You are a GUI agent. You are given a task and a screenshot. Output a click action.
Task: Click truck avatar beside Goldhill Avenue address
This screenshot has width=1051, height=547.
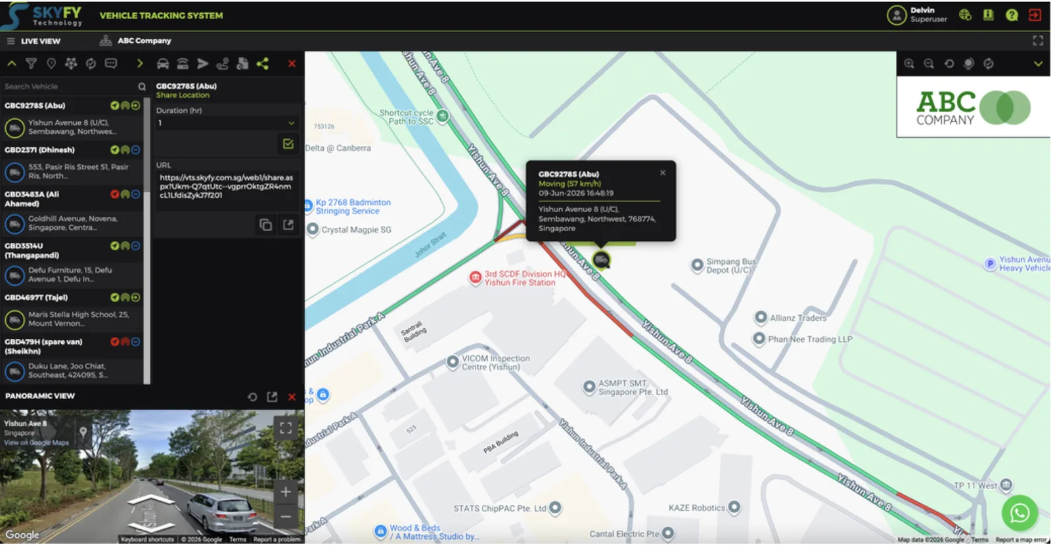(x=14, y=224)
